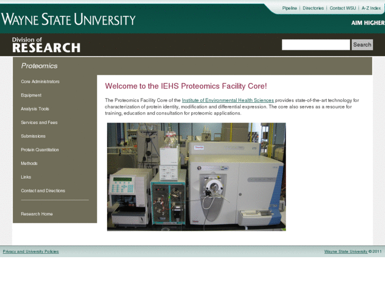Open Privacy and University Policies link
Viewport: 385px width, 289px height.
click(31, 251)
